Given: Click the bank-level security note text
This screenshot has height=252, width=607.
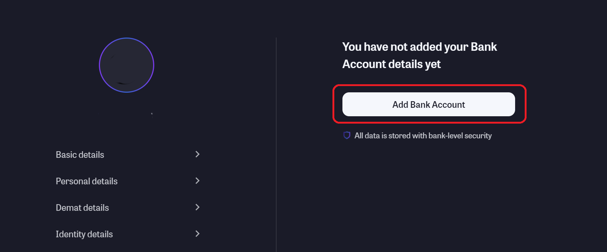Looking at the screenshot, I should [x=423, y=136].
